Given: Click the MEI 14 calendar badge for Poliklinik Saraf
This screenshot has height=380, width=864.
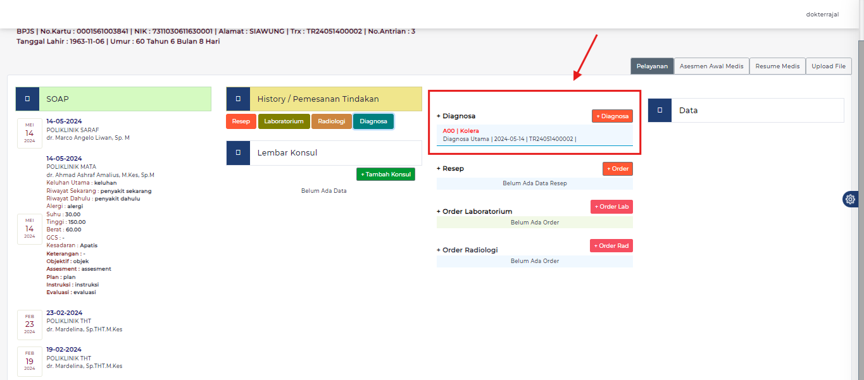Looking at the screenshot, I should 30,133.
